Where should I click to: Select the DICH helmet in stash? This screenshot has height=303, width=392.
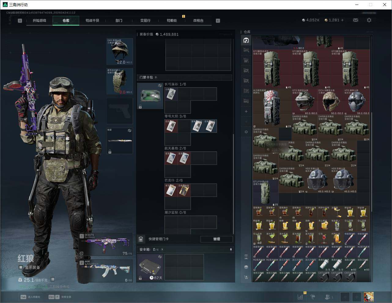[x=331, y=102]
